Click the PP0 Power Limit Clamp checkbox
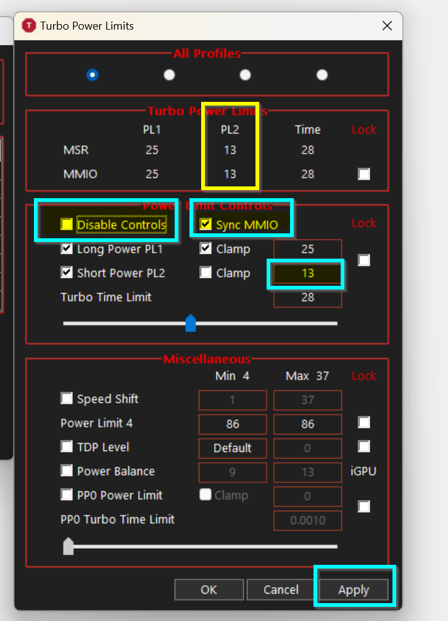Viewport: 448px width, 621px height. pos(205,494)
